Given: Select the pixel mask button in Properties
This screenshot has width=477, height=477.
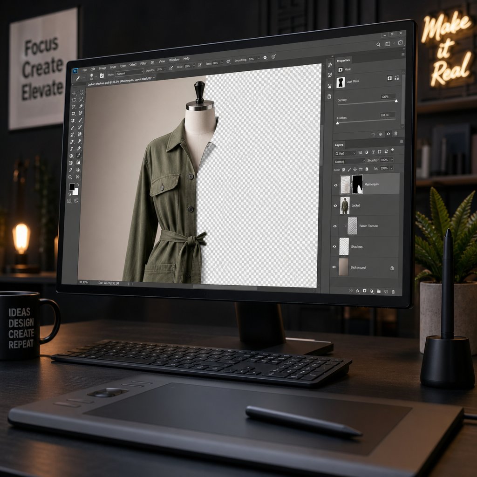Looking at the screenshot, I should [390, 78].
